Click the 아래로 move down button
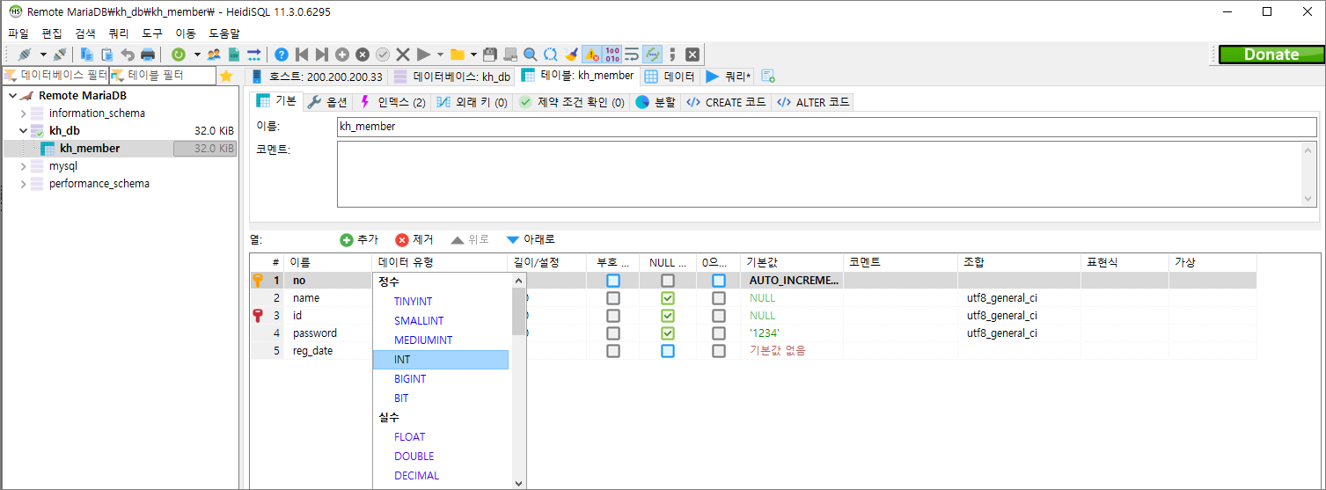The image size is (1326, 490). pos(531,239)
